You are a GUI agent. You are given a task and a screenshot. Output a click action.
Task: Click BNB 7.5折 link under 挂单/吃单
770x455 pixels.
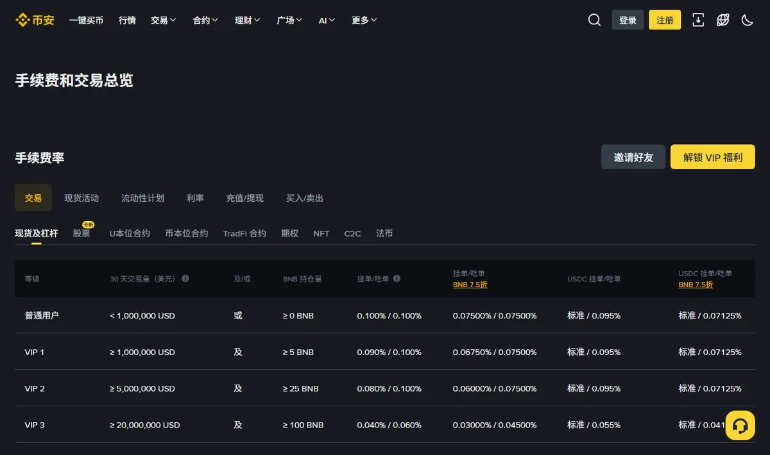pyautogui.click(x=470, y=285)
